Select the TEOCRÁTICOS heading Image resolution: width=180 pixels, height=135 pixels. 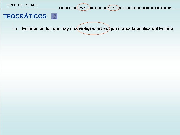tap(25, 16)
